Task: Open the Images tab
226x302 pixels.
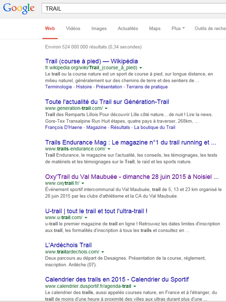Action: pos(99,29)
